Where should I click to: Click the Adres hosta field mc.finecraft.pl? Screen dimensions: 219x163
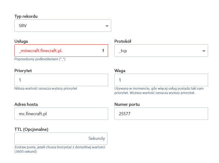click(x=61, y=114)
